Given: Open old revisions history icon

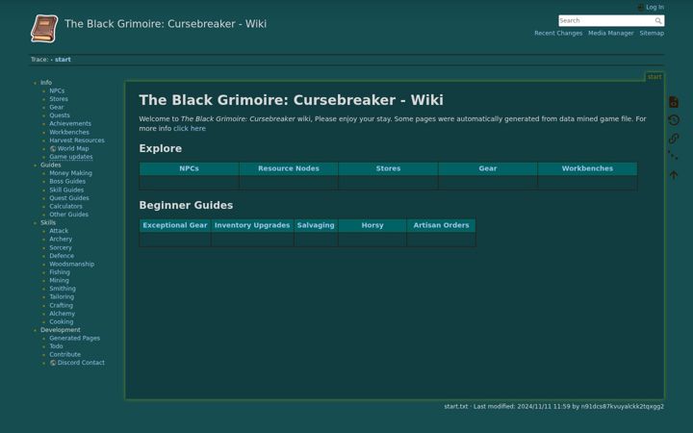Looking at the screenshot, I should [x=674, y=120].
